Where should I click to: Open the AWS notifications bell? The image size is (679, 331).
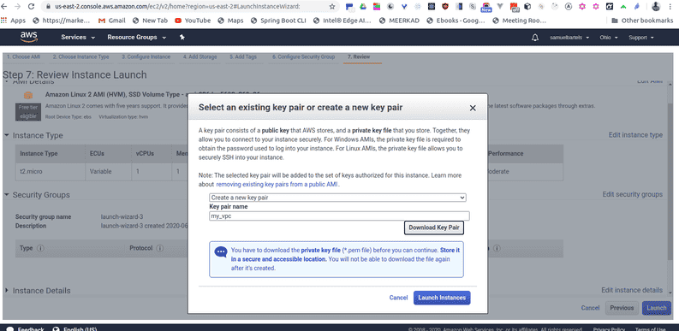535,38
